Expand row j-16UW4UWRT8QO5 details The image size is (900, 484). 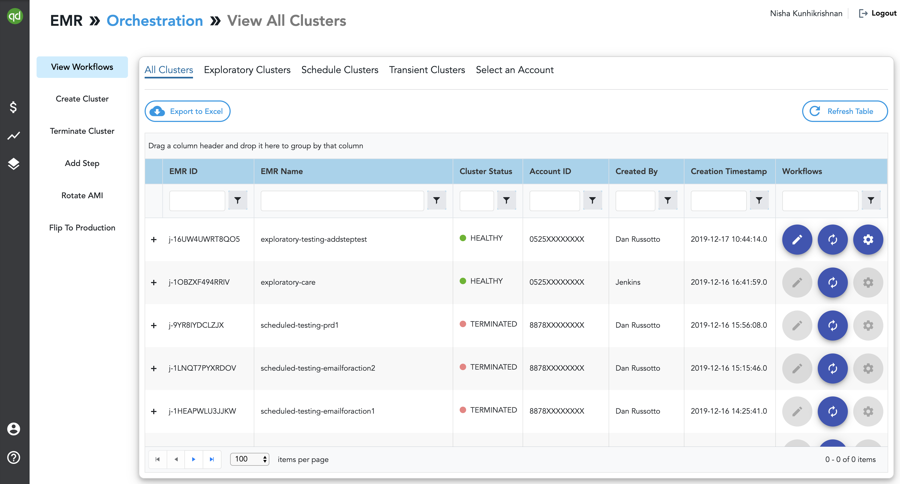tap(154, 240)
